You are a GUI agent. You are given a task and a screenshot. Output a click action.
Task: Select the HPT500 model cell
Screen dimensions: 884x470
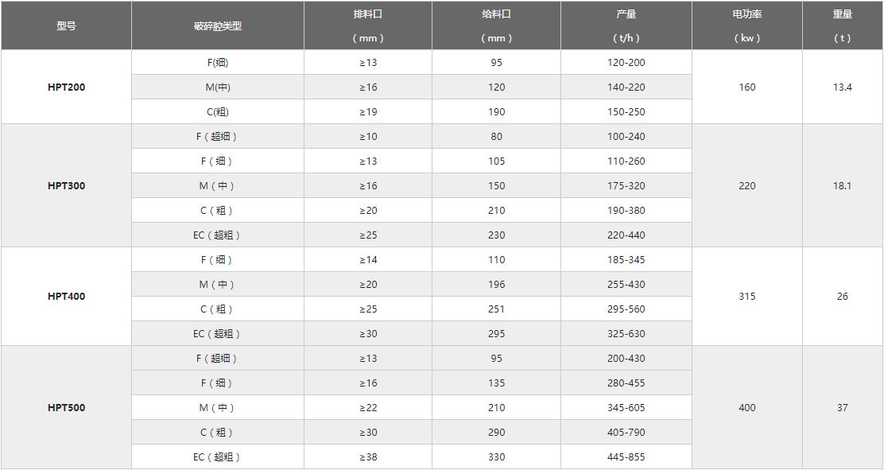(66, 408)
